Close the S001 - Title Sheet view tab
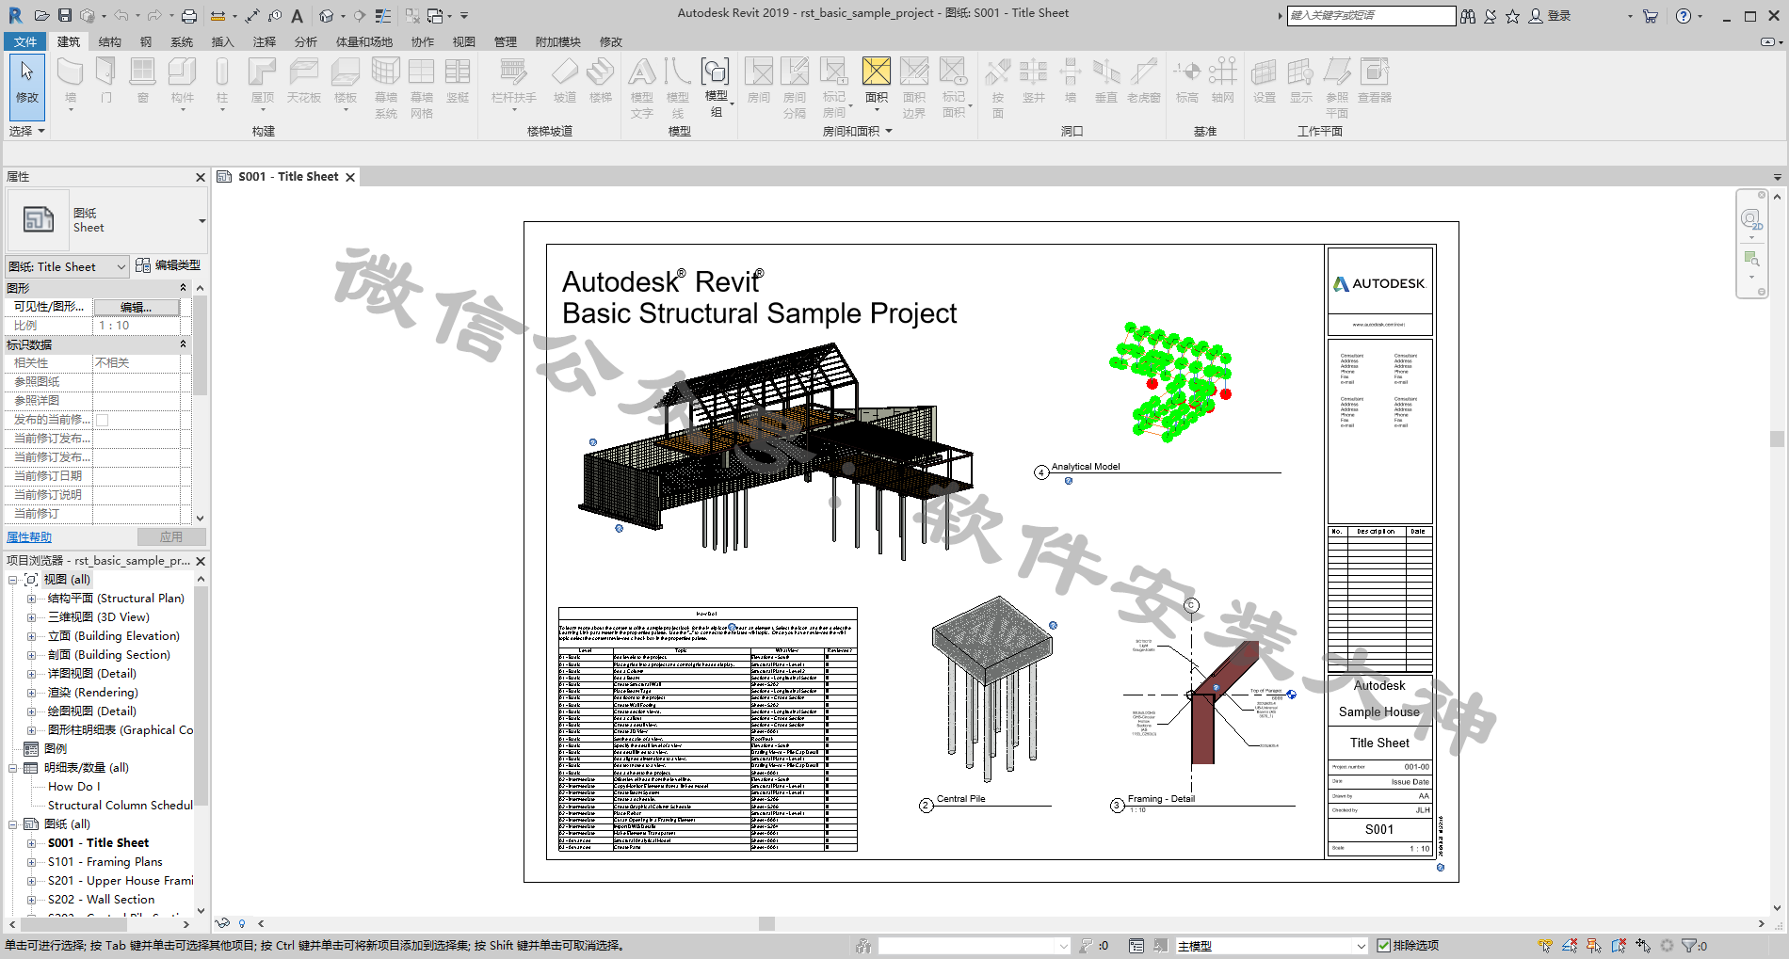 350,177
